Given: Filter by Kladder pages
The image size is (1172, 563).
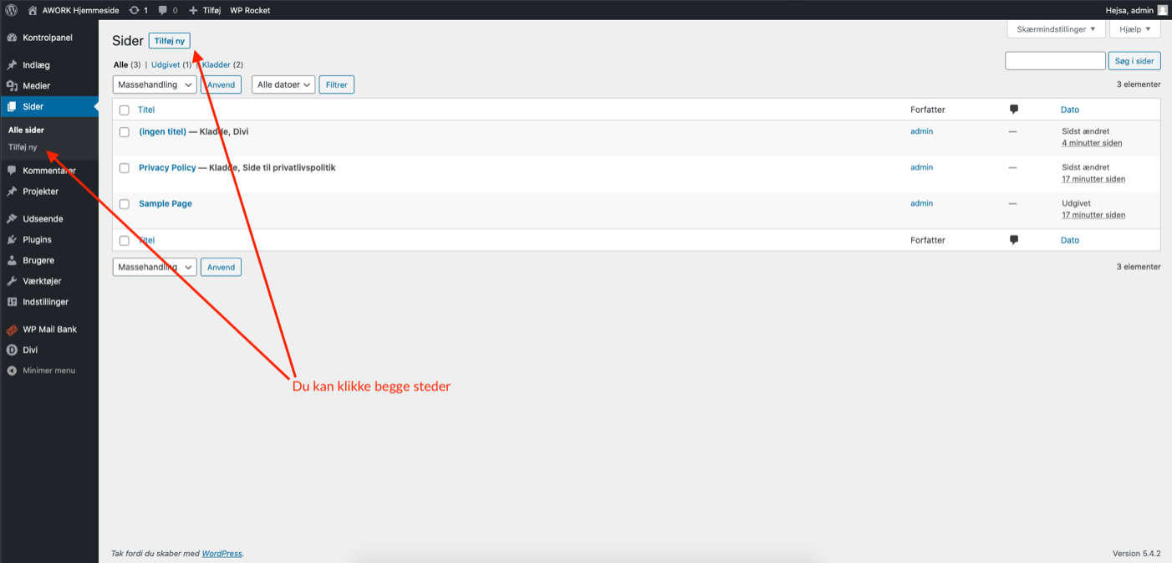Looking at the screenshot, I should [x=217, y=64].
